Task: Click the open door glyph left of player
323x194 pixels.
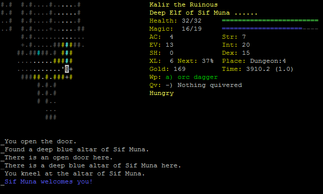Action: (x=63, y=68)
